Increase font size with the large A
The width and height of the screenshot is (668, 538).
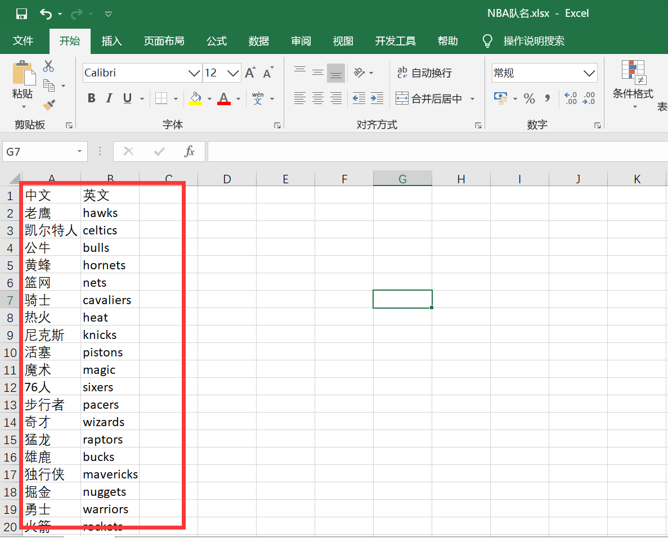click(x=250, y=73)
